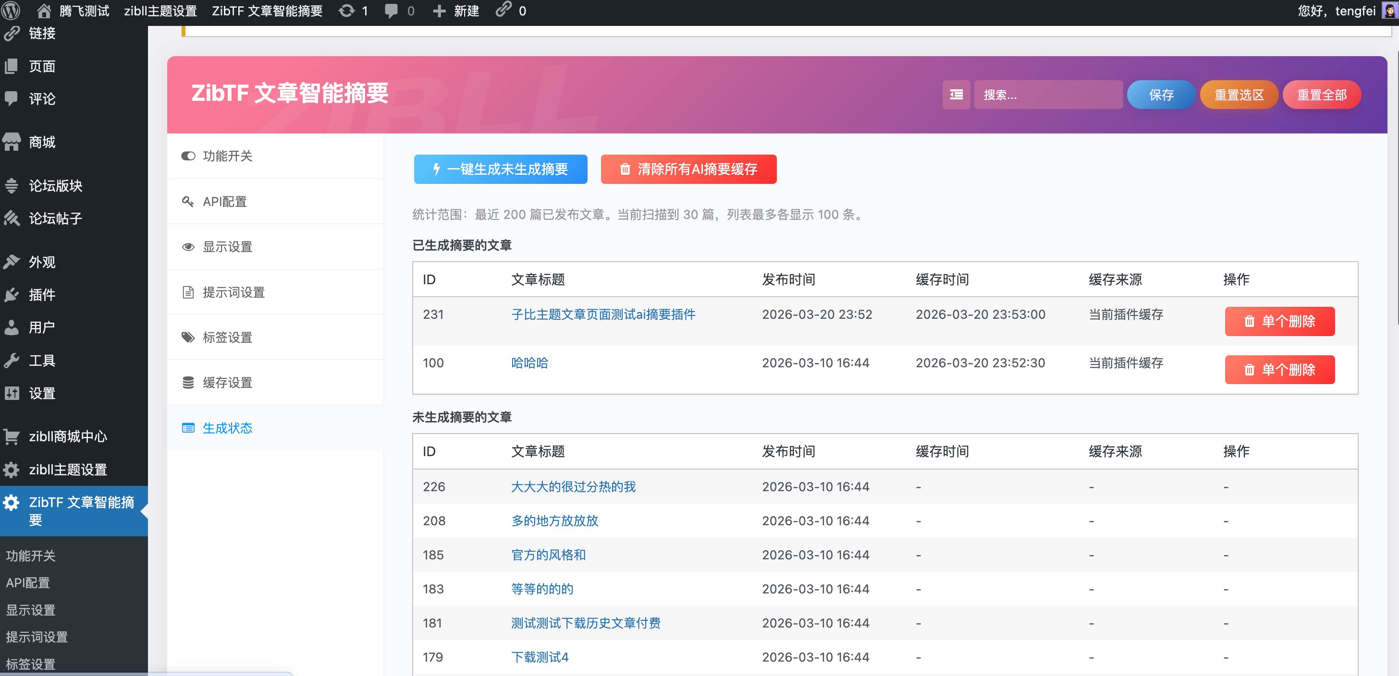Click the WordPress logo in the admin bar
The image size is (1399, 676).
point(12,10)
